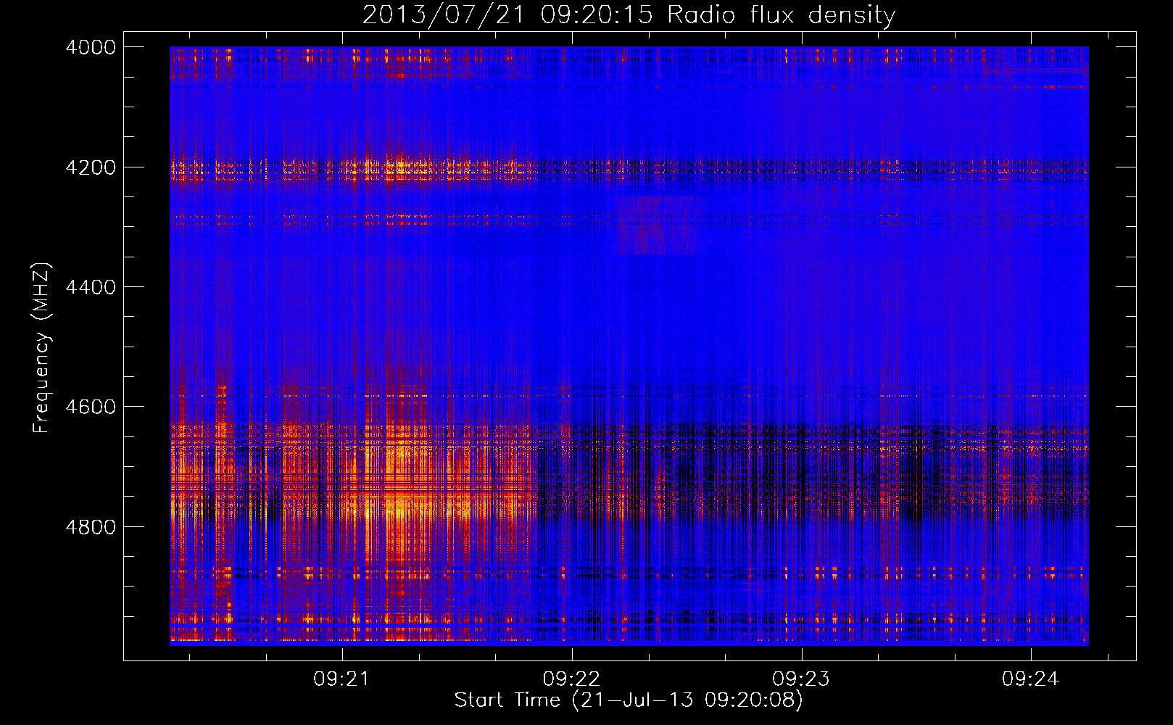Screen dimensions: 1173x725
Task: Click the 4000 frequency axis label
Action: click(x=91, y=47)
